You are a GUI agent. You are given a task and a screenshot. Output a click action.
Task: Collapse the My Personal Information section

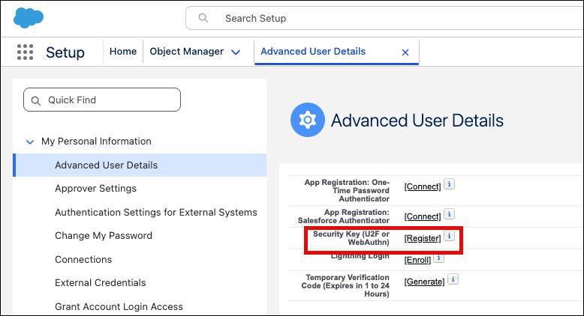[x=30, y=142]
